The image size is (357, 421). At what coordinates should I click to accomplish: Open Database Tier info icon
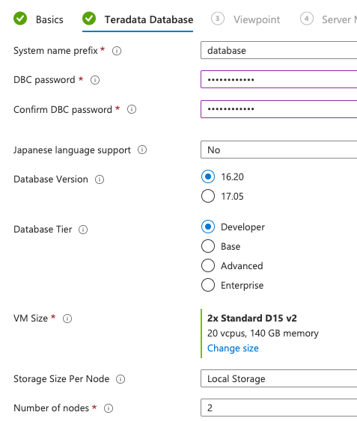83,230
